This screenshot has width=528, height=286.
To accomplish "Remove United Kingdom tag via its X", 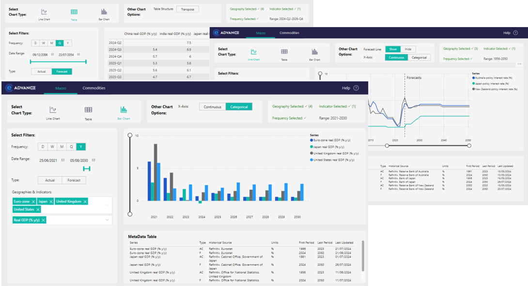I will pyautogui.click(x=85, y=201).
